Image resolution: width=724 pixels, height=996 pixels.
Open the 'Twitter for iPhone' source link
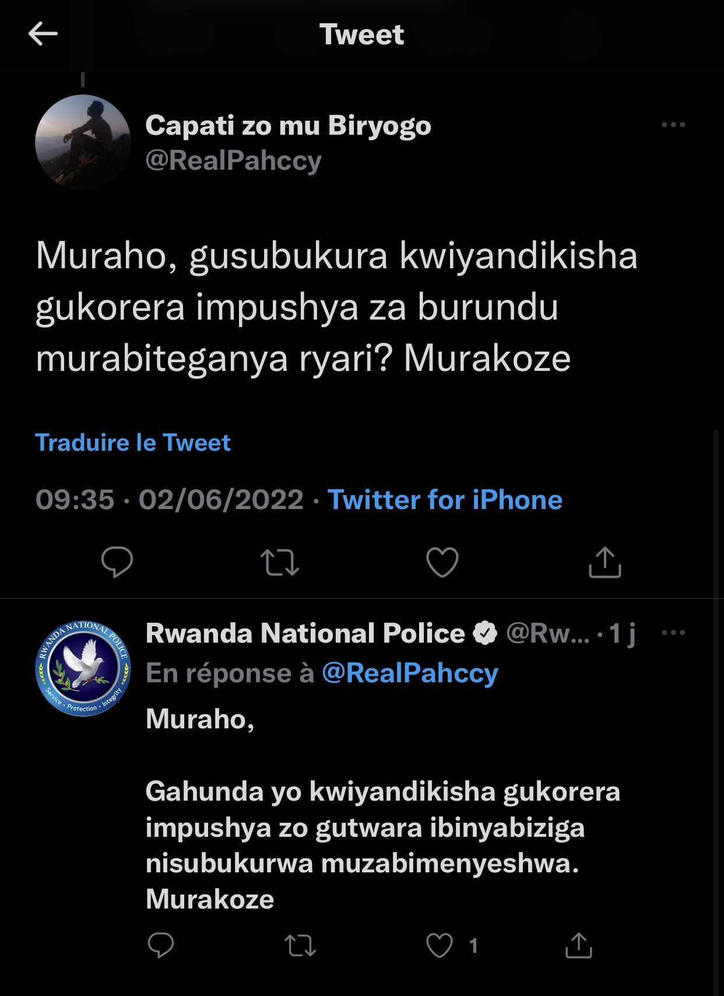pyautogui.click(x=445, y=500)
